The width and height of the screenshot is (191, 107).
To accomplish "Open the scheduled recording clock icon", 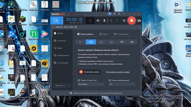I will 119,14.
